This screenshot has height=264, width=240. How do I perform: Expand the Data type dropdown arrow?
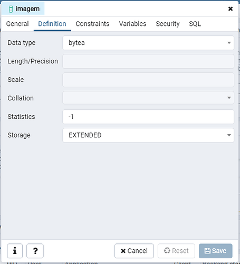tap(229, 43)
